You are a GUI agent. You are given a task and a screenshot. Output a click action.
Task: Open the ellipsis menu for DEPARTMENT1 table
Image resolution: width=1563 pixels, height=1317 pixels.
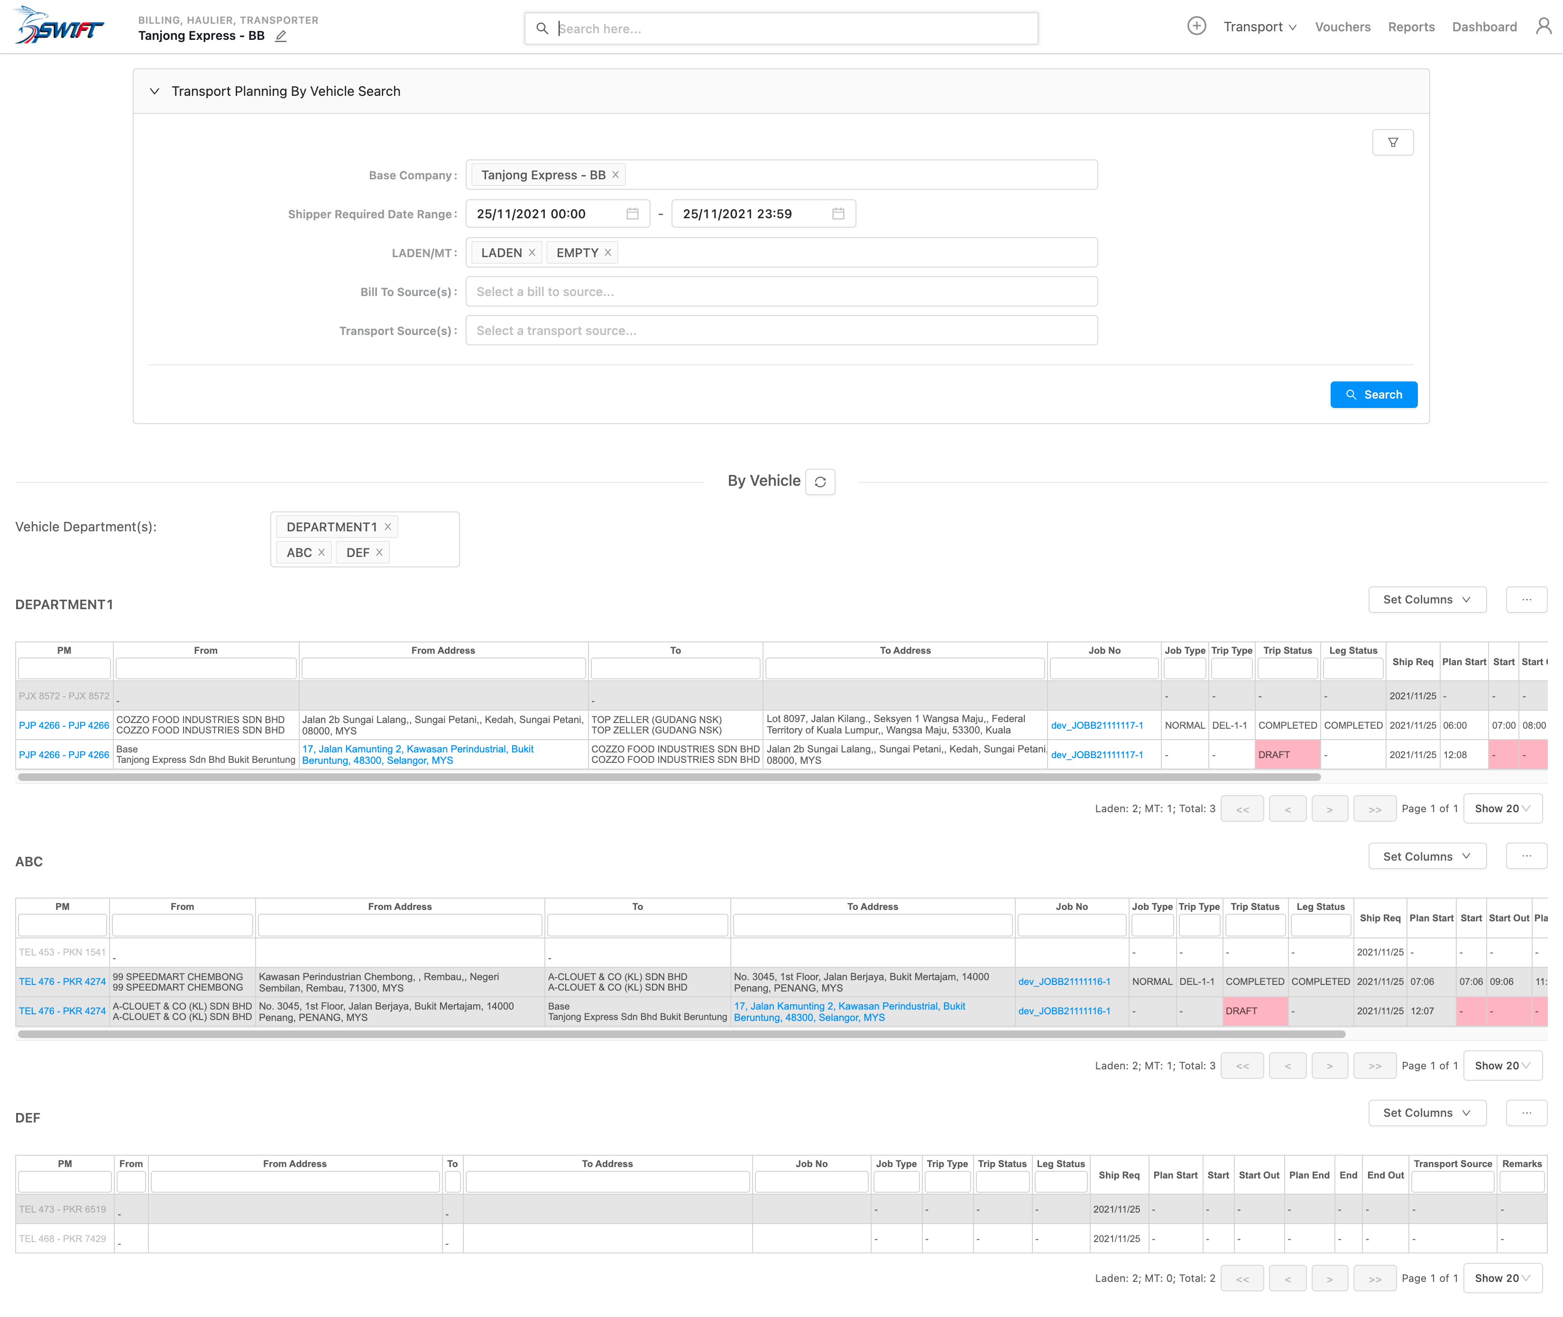coord(1526,600)
